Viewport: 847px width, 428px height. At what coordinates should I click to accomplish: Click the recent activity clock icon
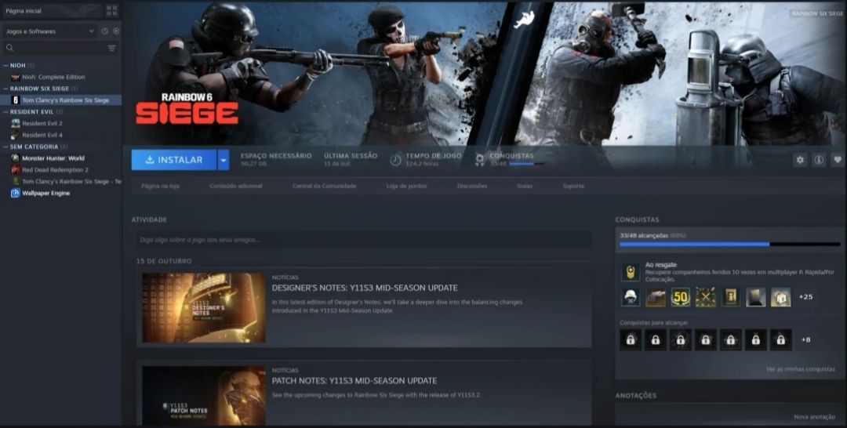pos(105,31)
